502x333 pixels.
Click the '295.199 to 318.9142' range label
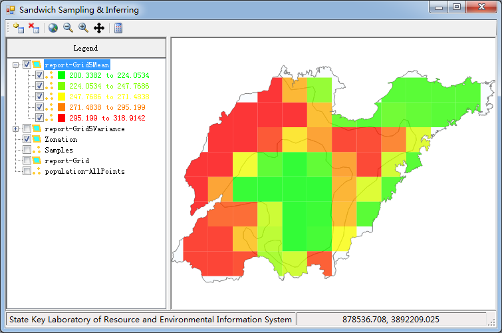click(x=107, y=118)
